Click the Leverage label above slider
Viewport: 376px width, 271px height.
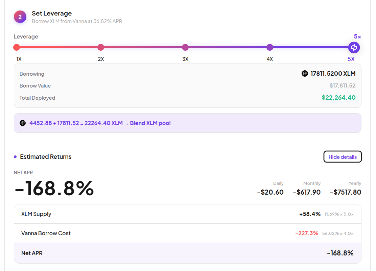pos(26,36)
